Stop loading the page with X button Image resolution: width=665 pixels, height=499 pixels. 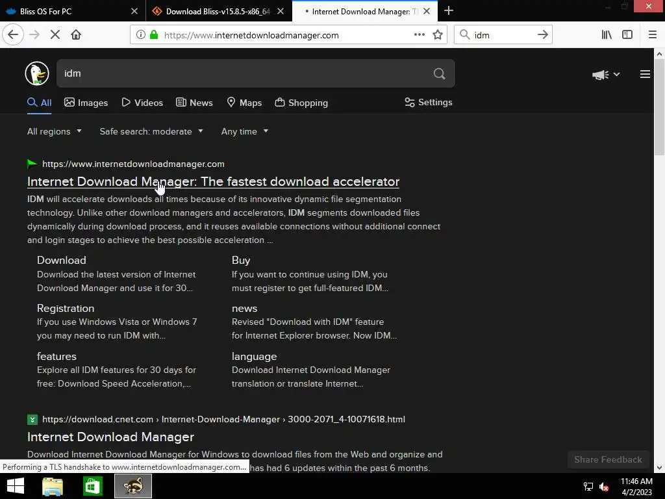[x=55, y=35]
